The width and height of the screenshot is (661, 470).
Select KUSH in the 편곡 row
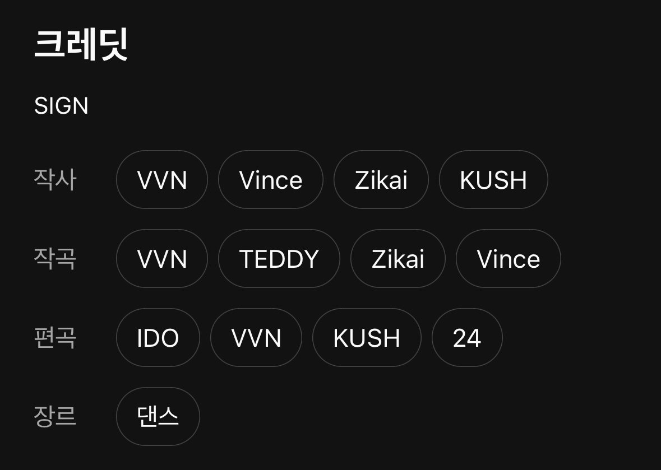366,338
